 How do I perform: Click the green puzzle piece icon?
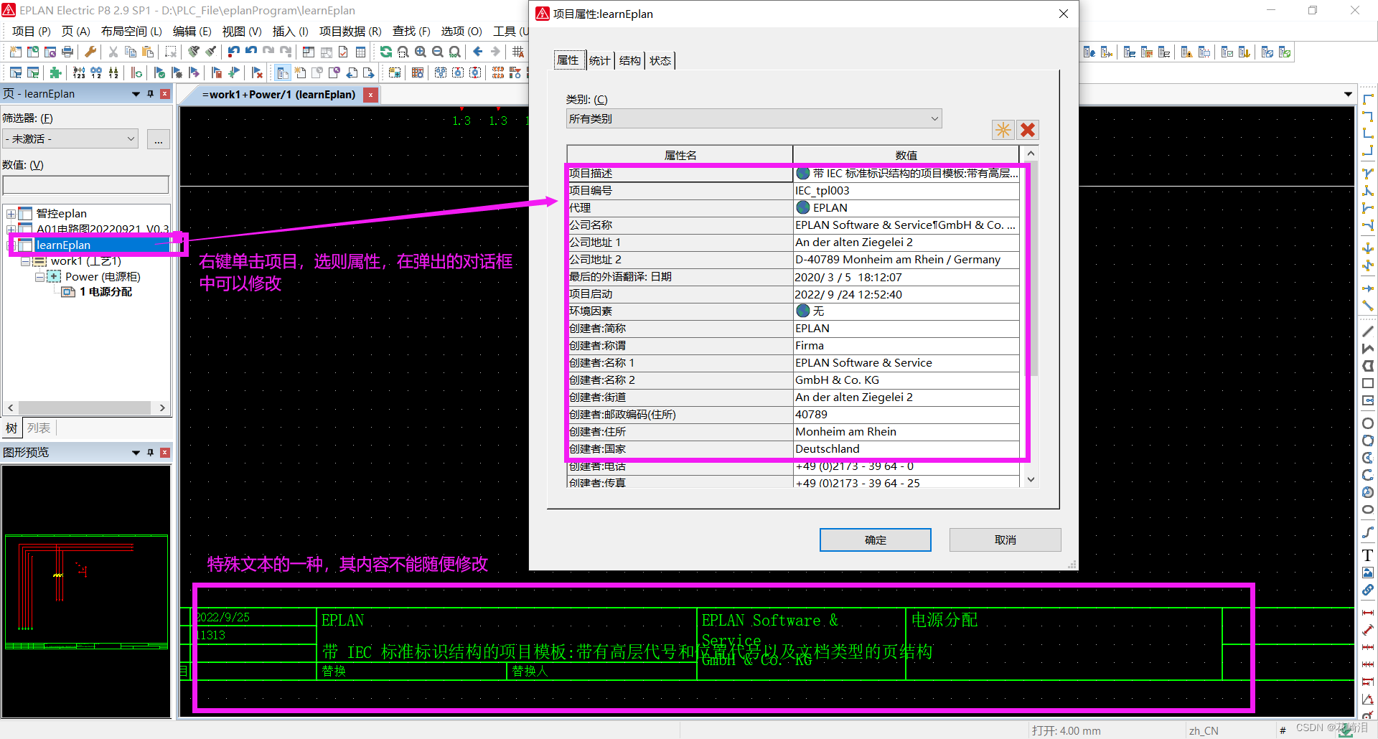55,72
